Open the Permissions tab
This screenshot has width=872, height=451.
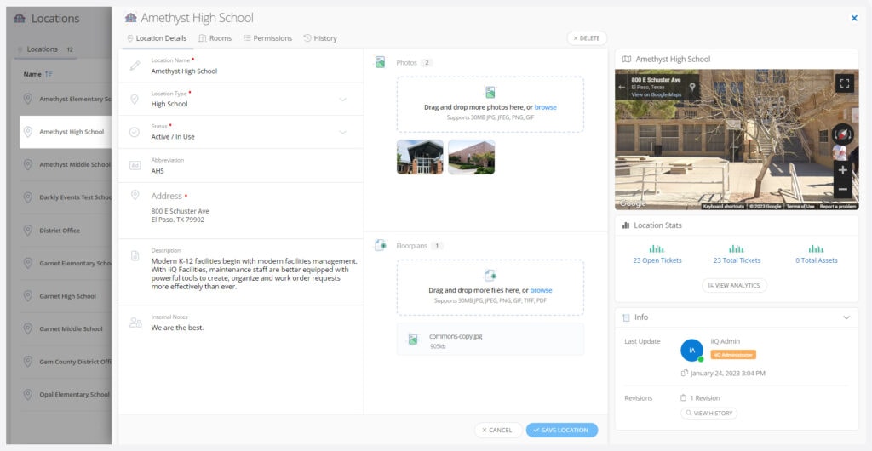click(x=267, y=38)
